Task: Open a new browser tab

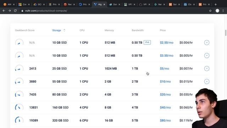Action: coord(216,5)
